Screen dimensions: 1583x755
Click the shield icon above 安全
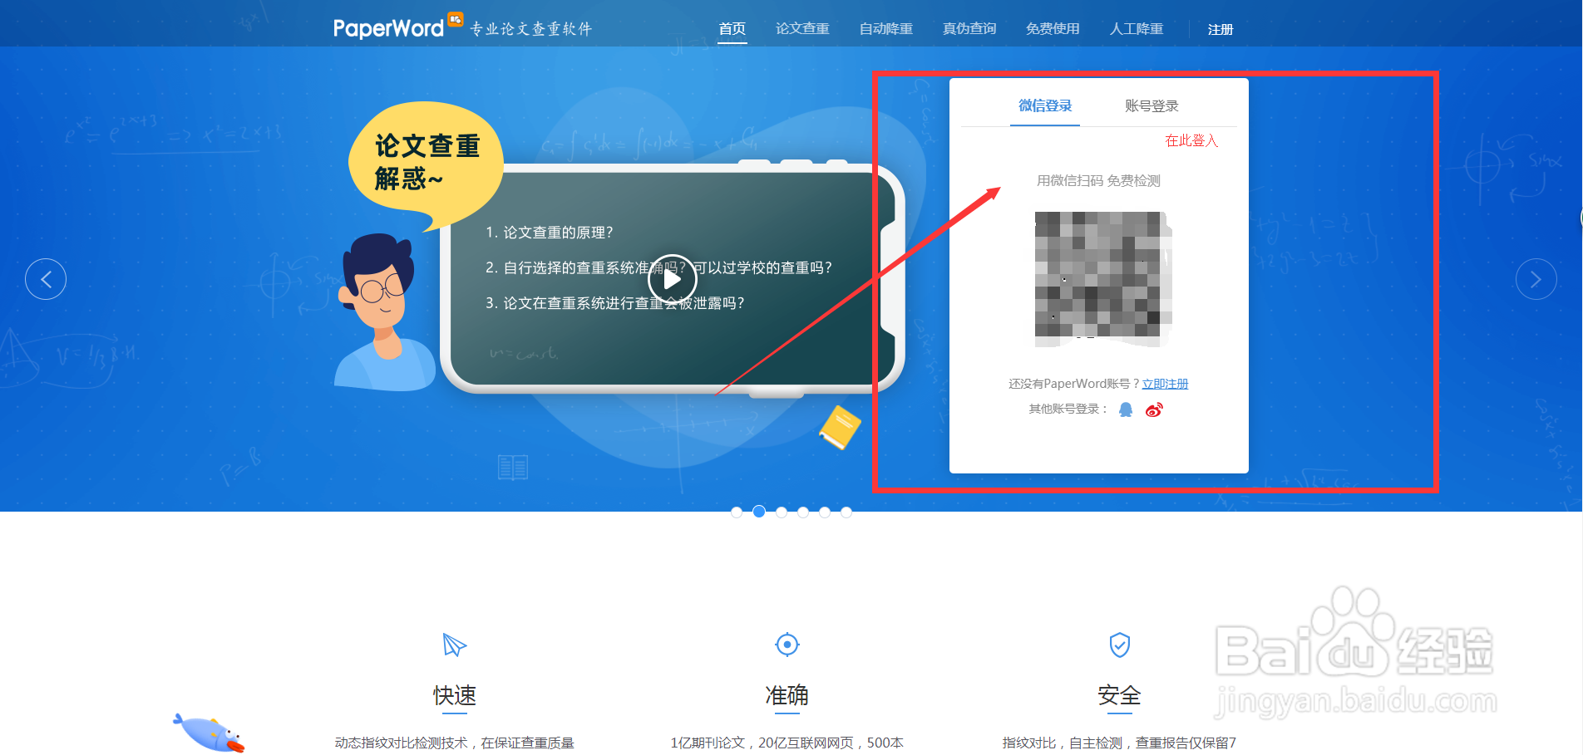pyautogui.click(x=1119, y=645)
